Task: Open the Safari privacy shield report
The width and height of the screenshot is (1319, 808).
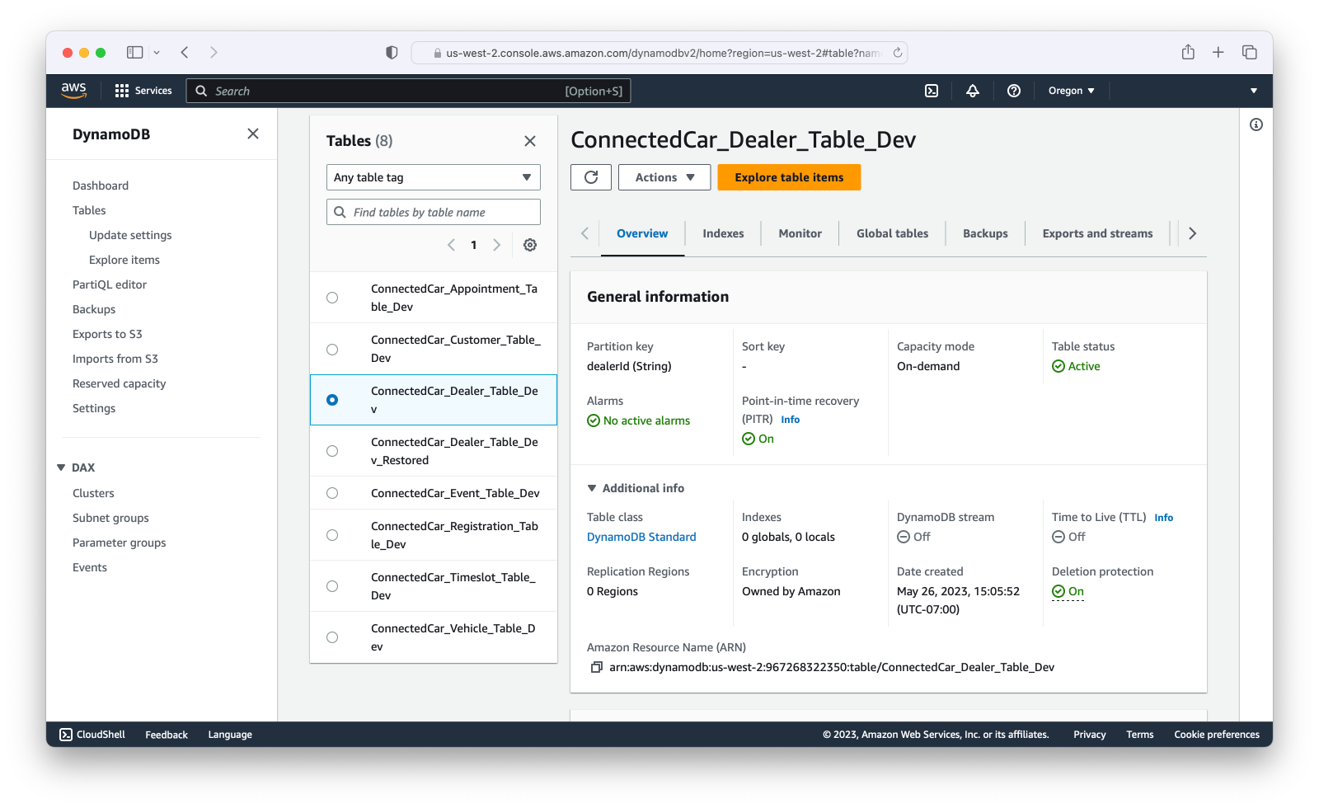Action: 392,52
